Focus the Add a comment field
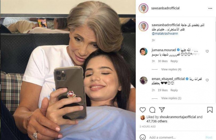The image size is (216, 140). 176,137
